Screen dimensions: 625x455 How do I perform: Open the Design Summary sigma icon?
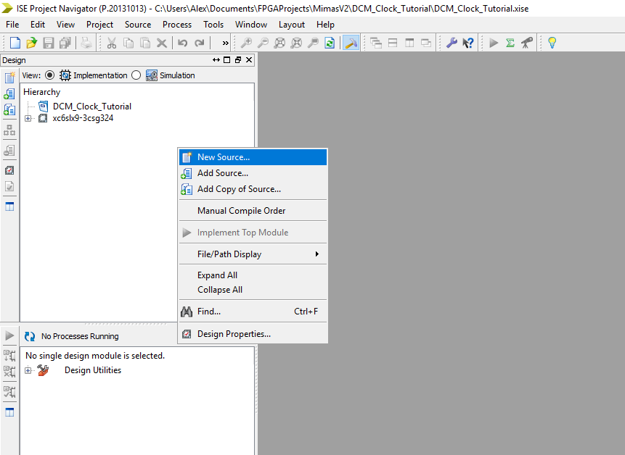[x=510, y=43]
